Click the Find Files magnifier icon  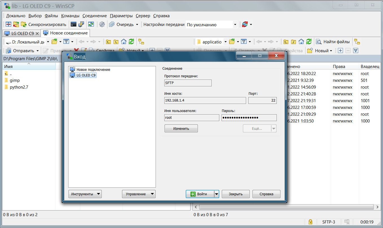tap(319, 42)
